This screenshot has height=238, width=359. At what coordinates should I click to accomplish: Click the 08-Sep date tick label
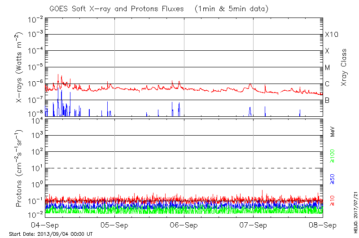click(x=322, y=225)
